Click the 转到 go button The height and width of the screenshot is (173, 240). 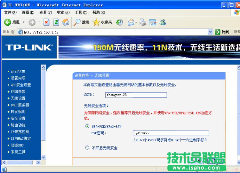pyautogui.click(x=222, y=32)
